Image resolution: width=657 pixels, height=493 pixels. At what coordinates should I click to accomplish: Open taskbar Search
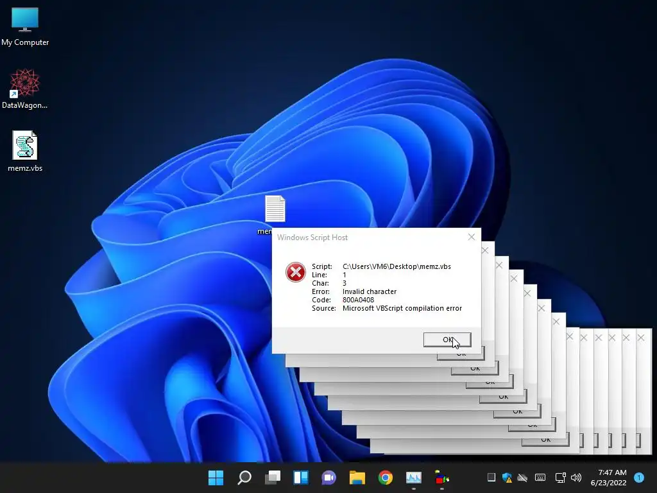244,478
